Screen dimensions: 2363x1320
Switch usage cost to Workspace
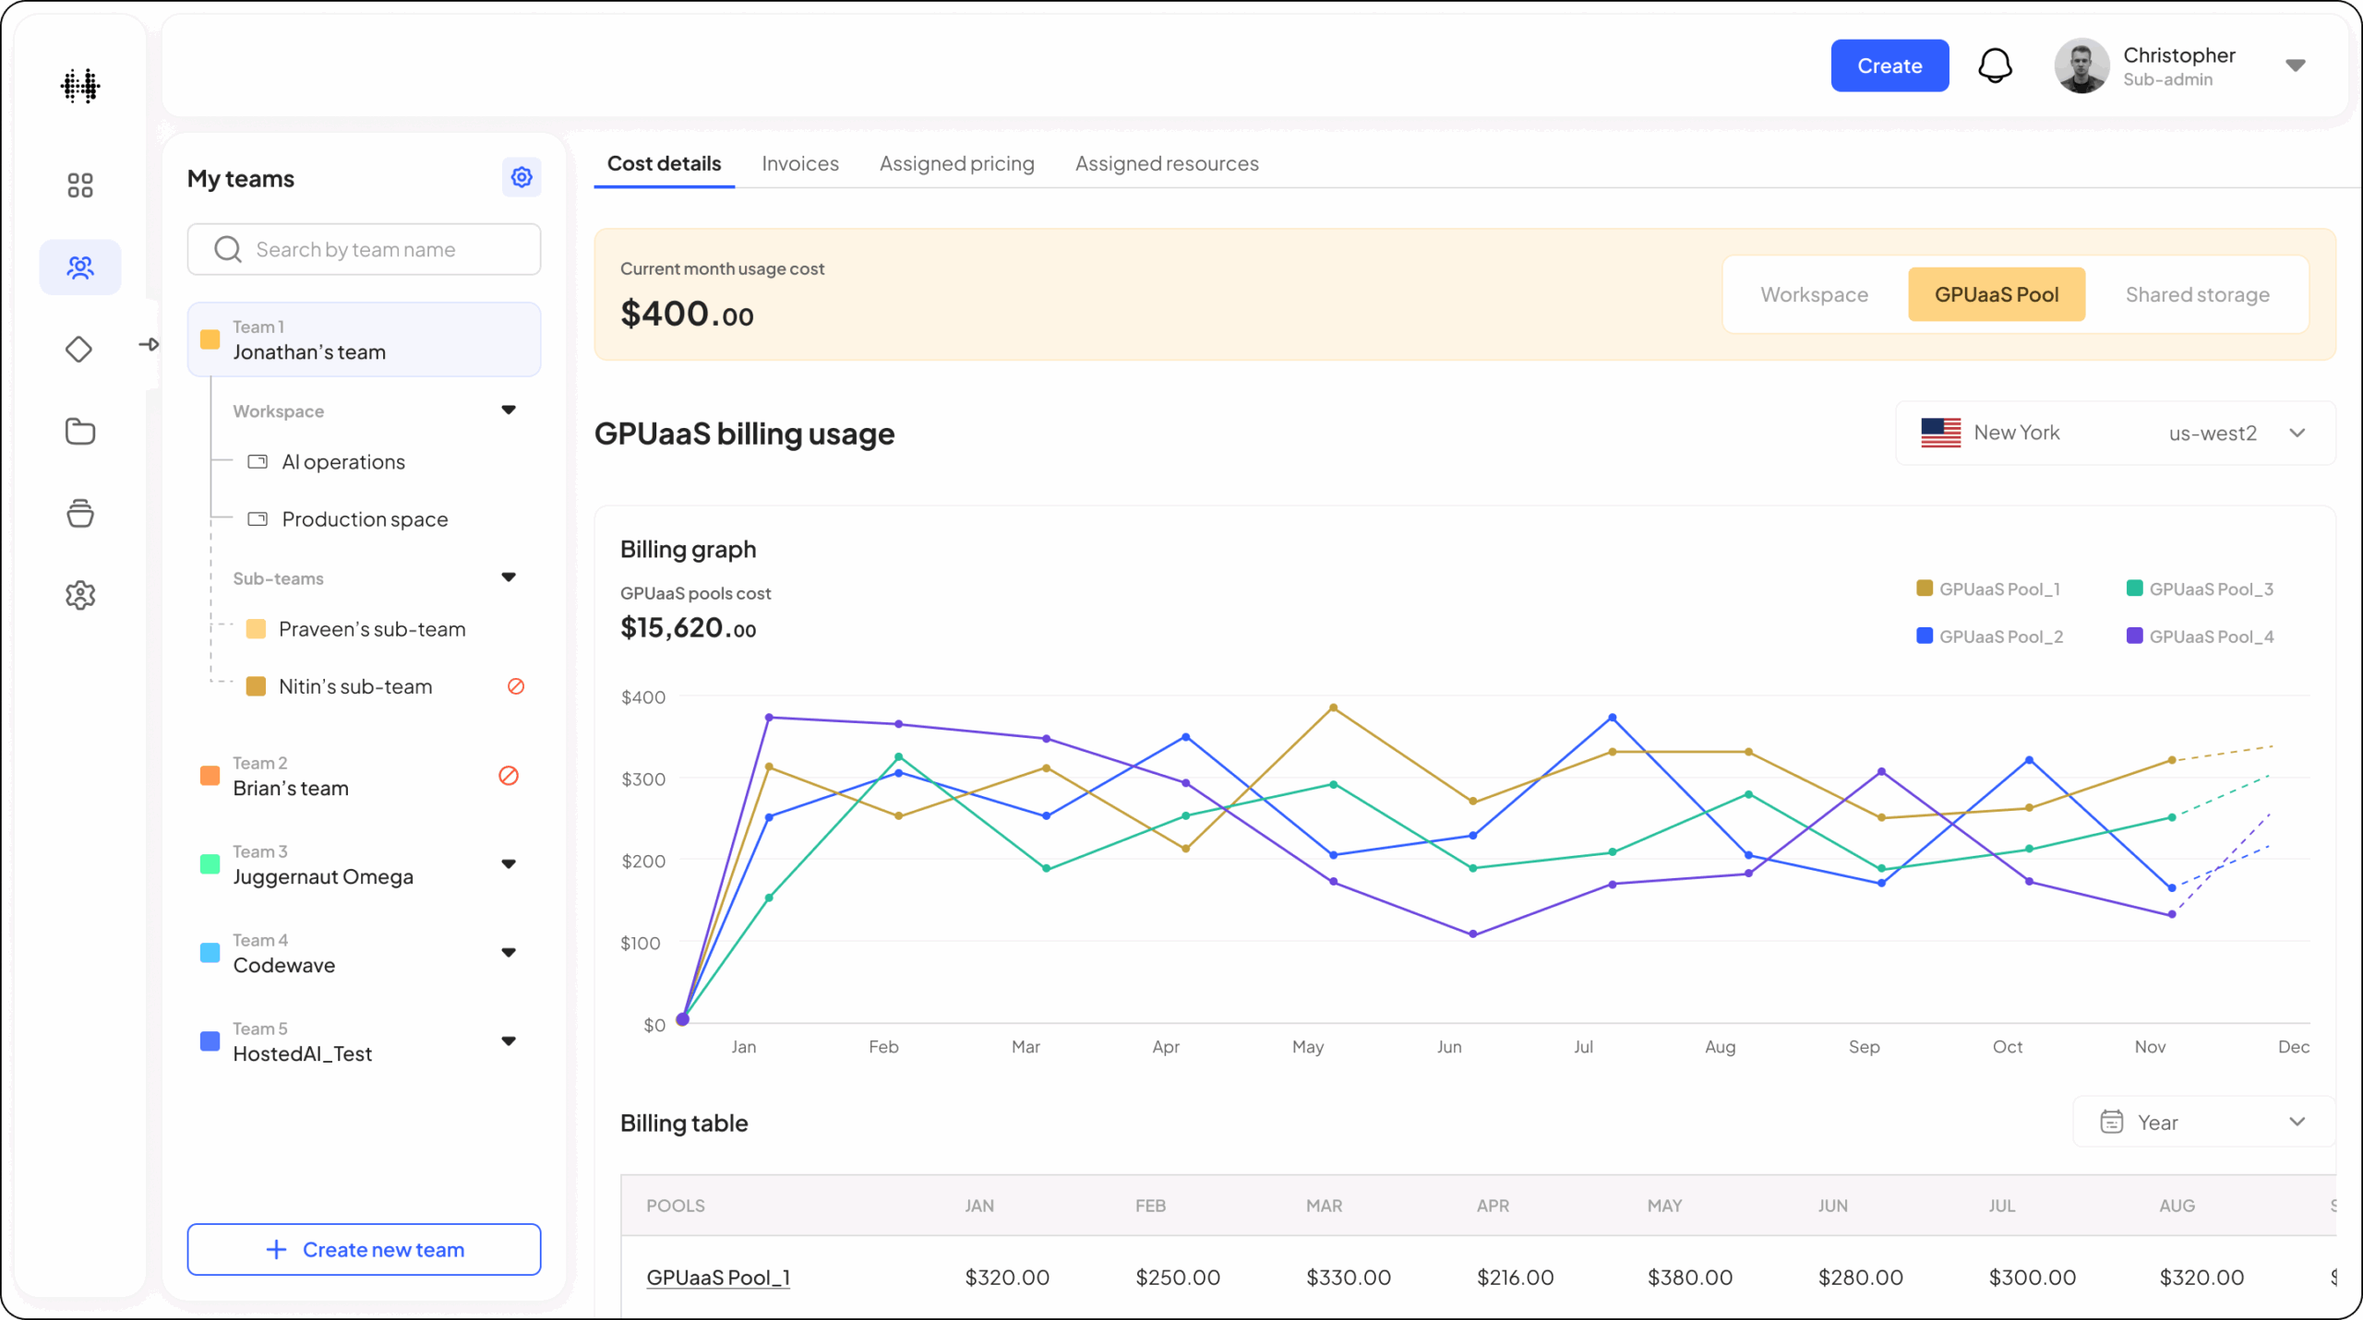[x=1814, y=294]
